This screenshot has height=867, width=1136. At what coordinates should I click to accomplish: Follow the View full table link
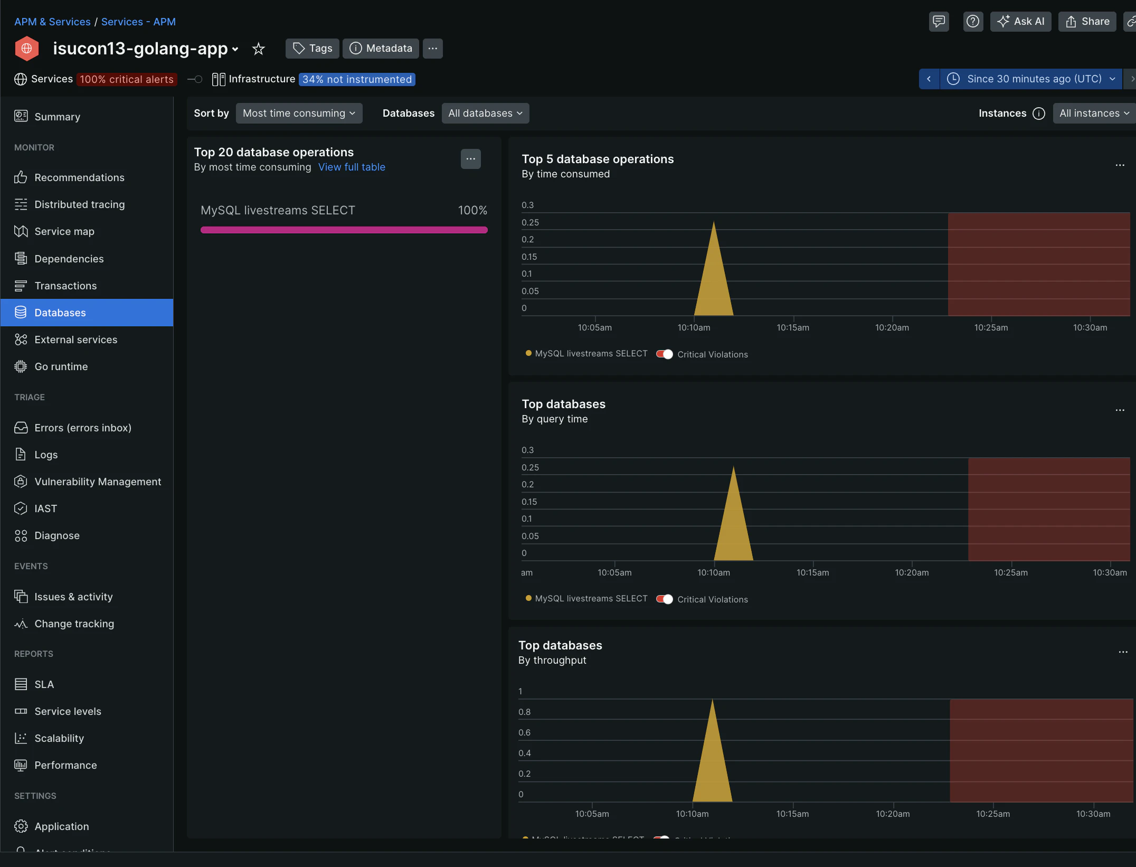pos(352,167)
